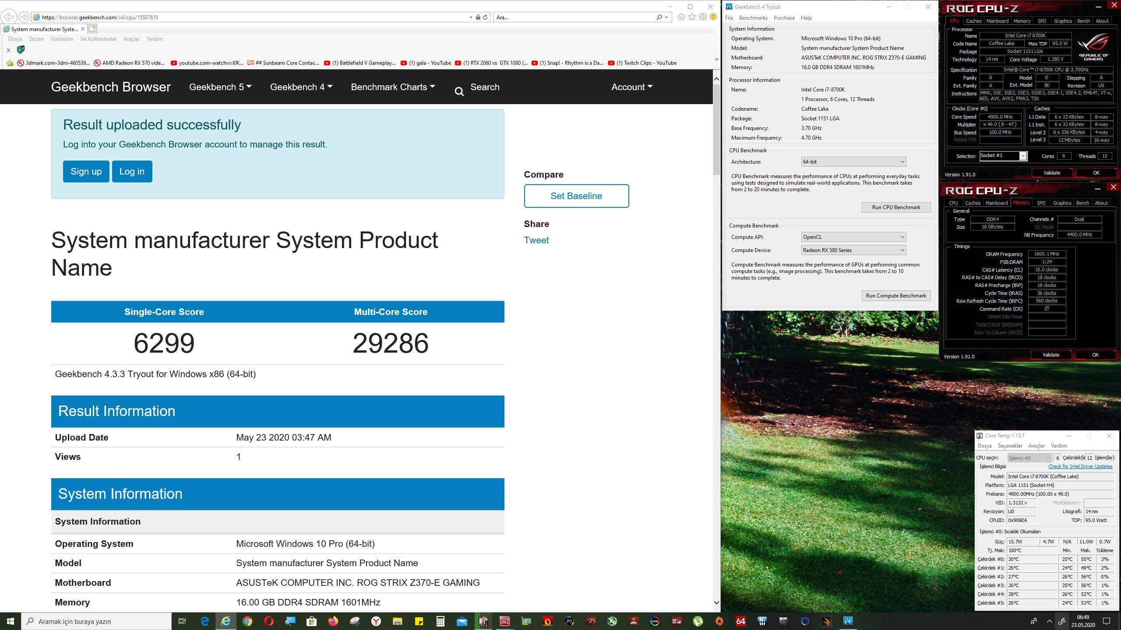This screenshot has height=630, width=1121.
Task: Open Bench tab in top CPU-Z window
Action: (1083, 21)
